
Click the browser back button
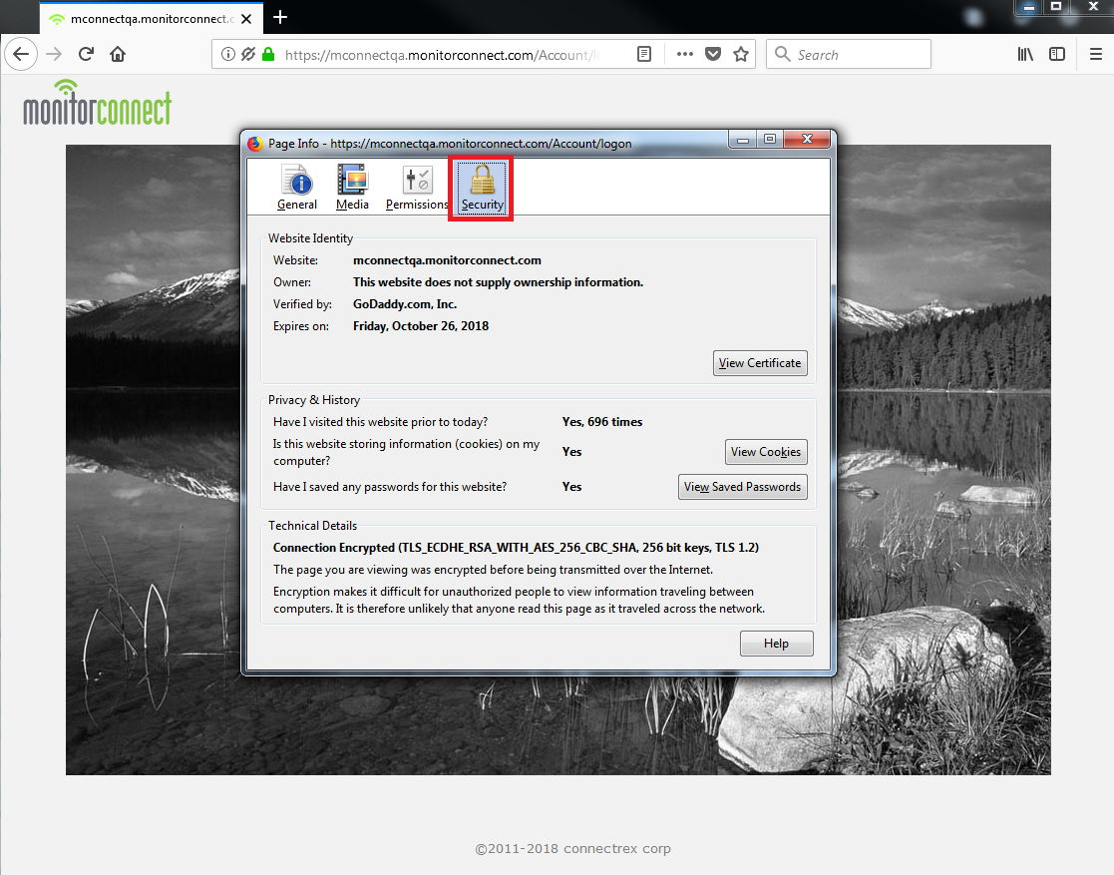click(22, 54)
